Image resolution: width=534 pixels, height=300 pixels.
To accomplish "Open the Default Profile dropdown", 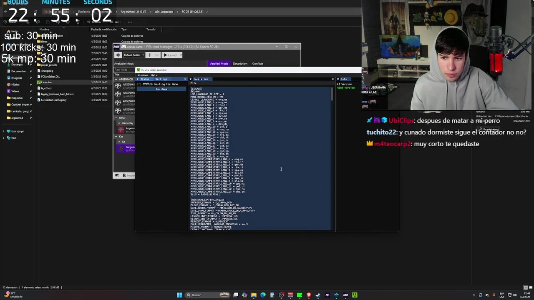I will click(x=134, y=55).
